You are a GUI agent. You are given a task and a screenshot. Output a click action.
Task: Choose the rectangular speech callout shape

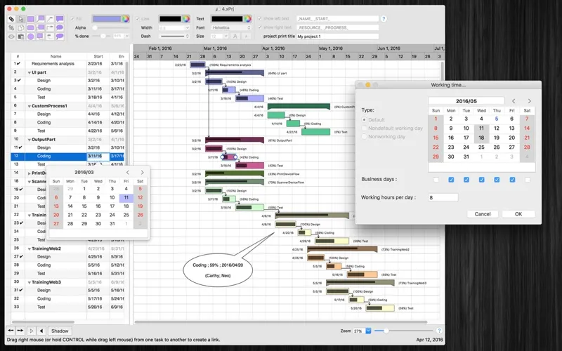[x=60, y=19]
